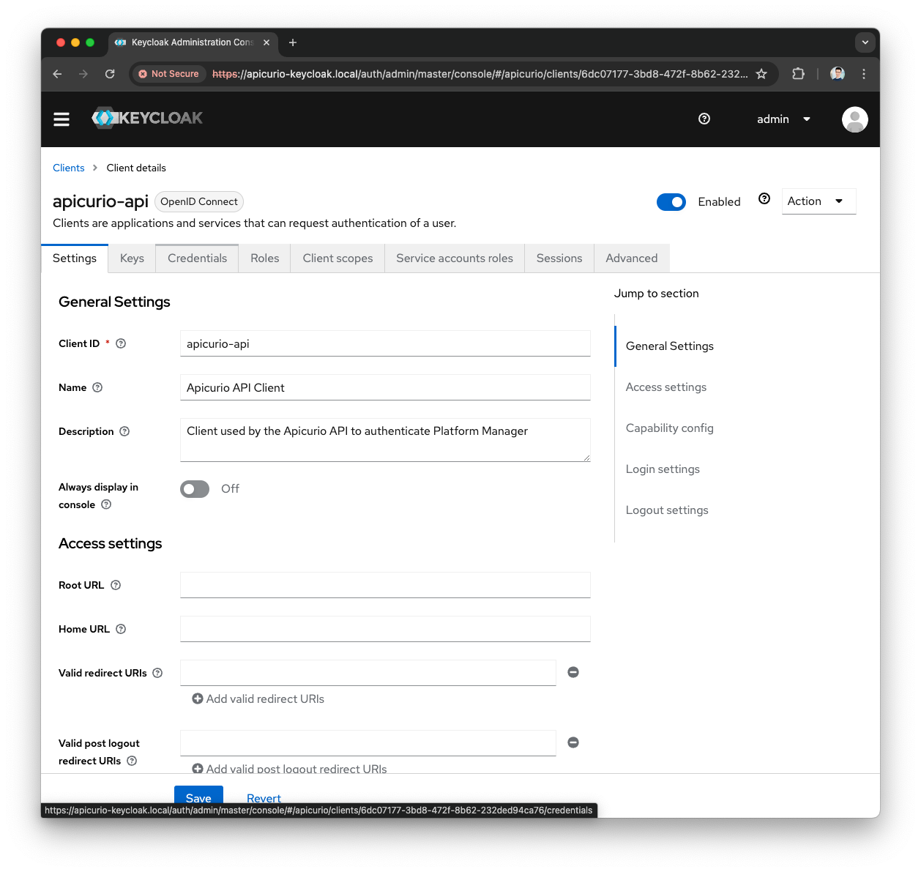Switch to the Credentials tab
Screen dimensions: 921x872
pyautogui.click(x=197, y=258)
